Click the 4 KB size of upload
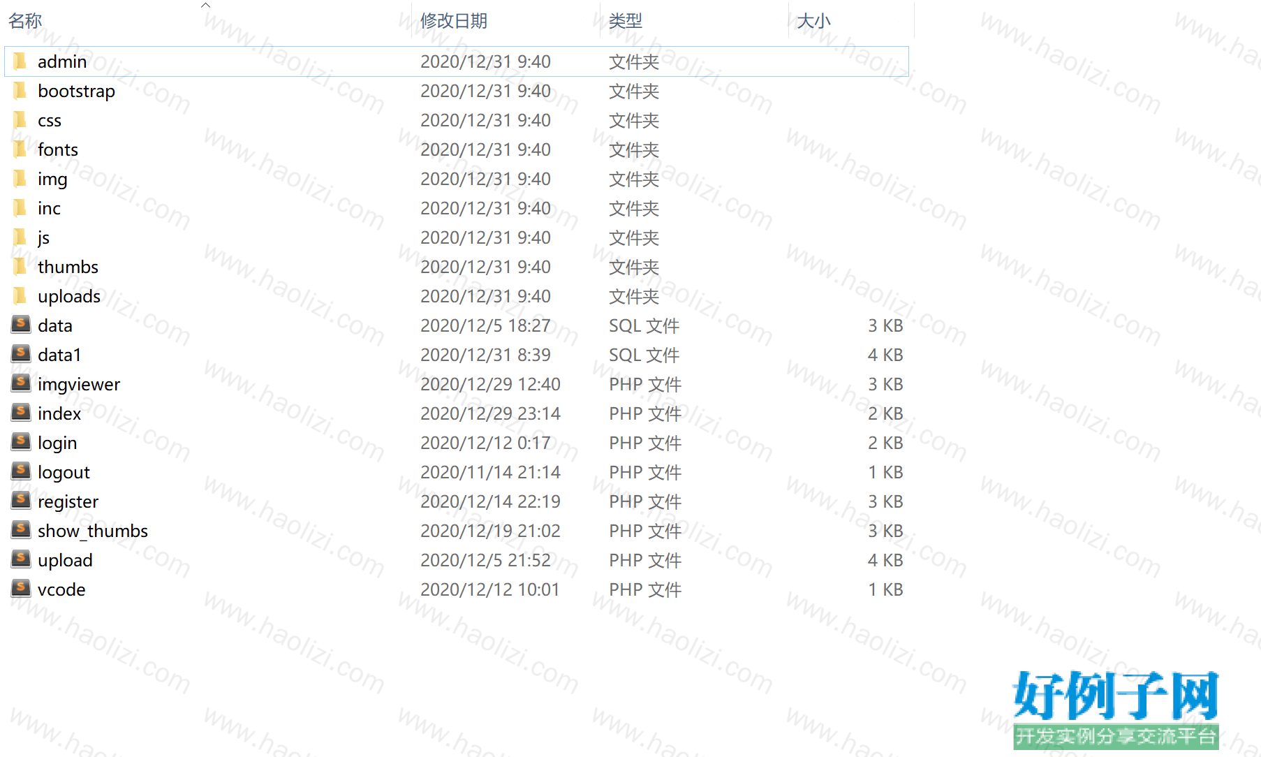Screen dimensions: 1261x757 [885, 560]
